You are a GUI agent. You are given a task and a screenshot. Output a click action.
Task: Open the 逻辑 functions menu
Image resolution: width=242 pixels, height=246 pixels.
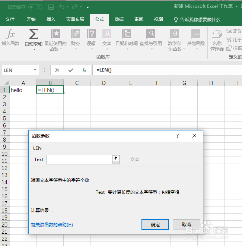coord(91,39)
